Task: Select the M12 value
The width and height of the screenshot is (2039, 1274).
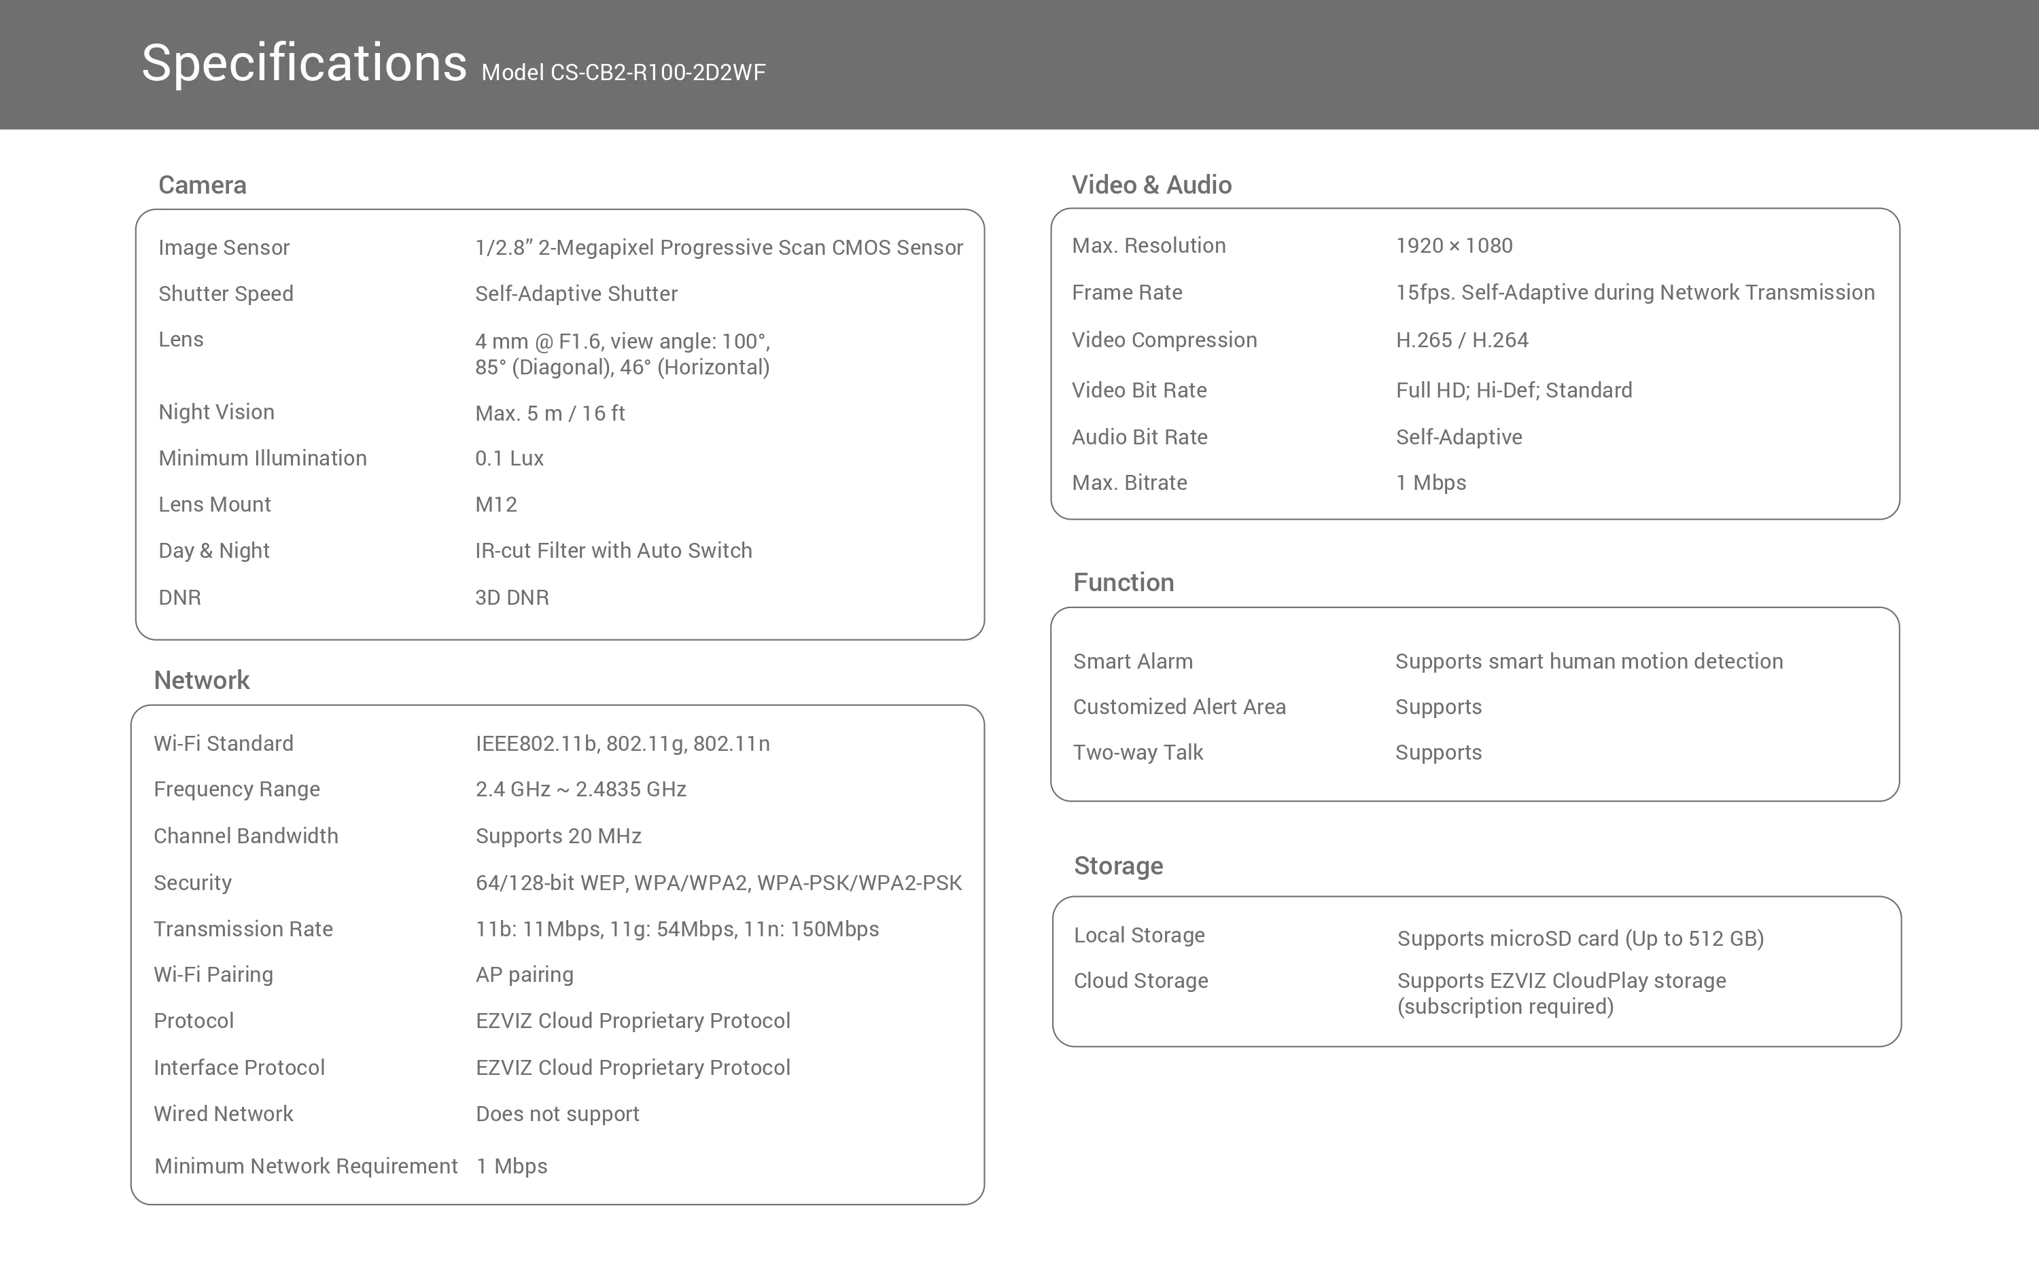Action: click(x=496, y=504)
